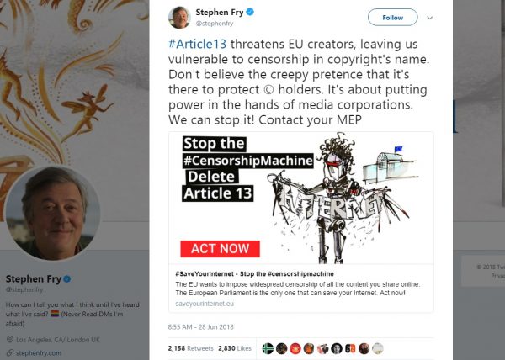The height and width of the screenshot is (360, 505).
Task: Follow Stephen Fry with the Follow button
Action: (392, 17)
